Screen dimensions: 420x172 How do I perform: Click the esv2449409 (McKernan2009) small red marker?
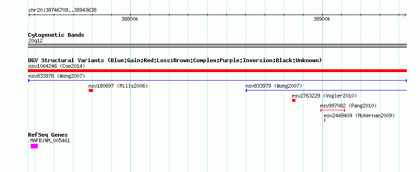[x=325, y=120]
